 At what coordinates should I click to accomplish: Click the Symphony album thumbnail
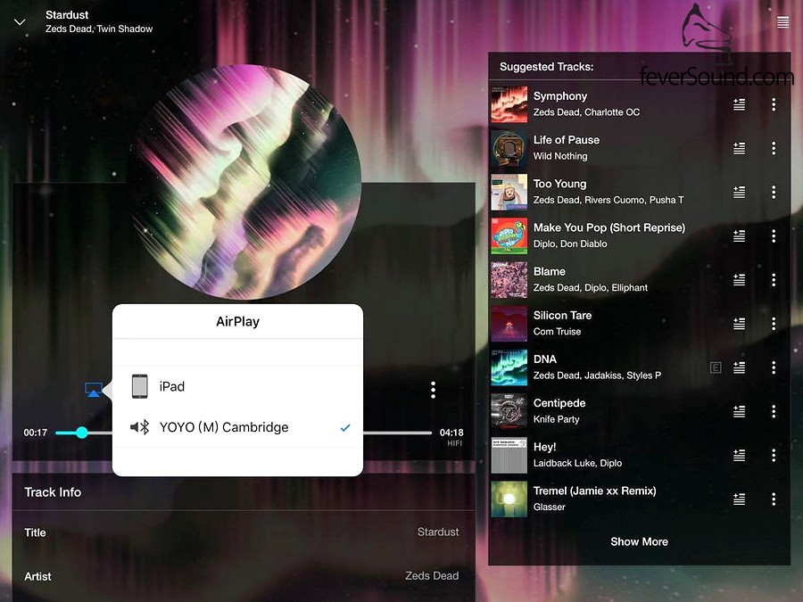tap(509, 104)
